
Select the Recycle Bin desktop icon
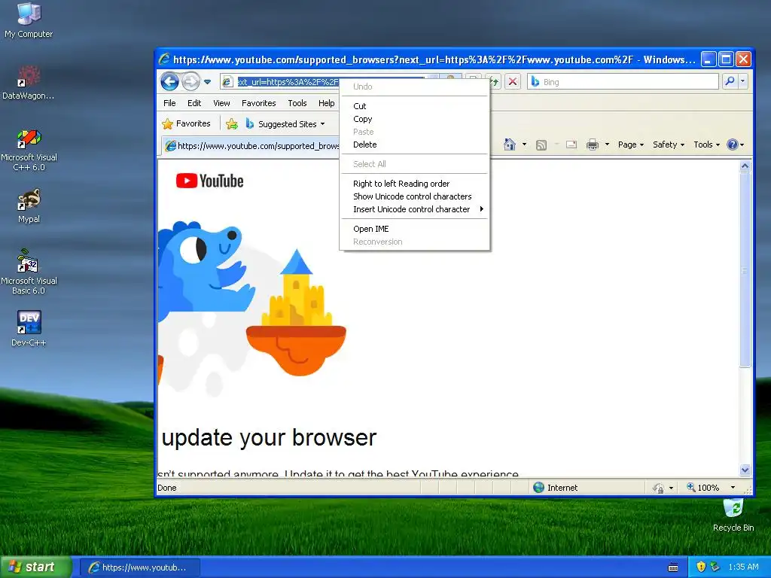pos(733,515)
